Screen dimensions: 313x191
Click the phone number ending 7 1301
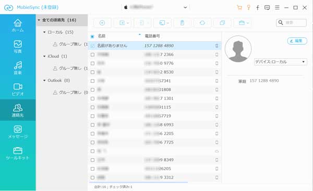[x=159, y=98]
